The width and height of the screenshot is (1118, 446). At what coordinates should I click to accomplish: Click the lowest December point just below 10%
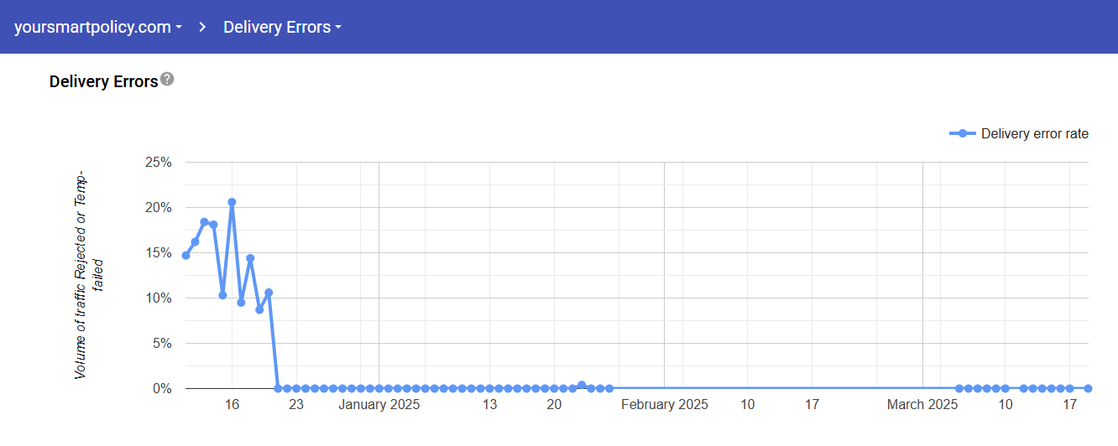pos(259,309)
